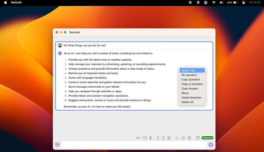This screenshot has height=152, width=264.
Task: Click the volume icon in menu bar
Action: 221,3
